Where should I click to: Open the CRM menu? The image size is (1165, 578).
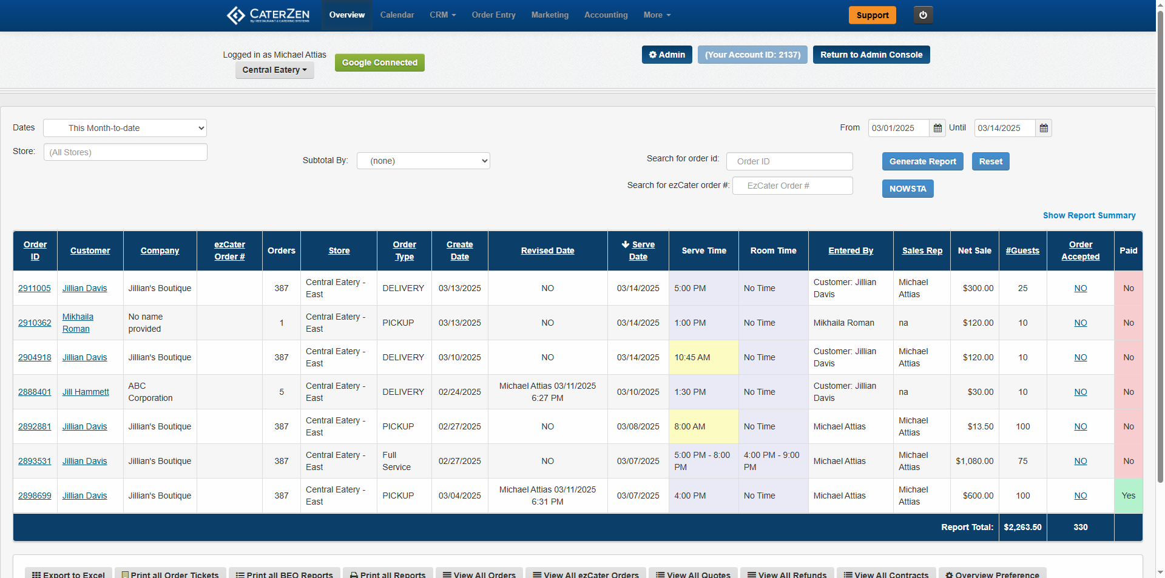pyautogui.click(x=442, y=15)
